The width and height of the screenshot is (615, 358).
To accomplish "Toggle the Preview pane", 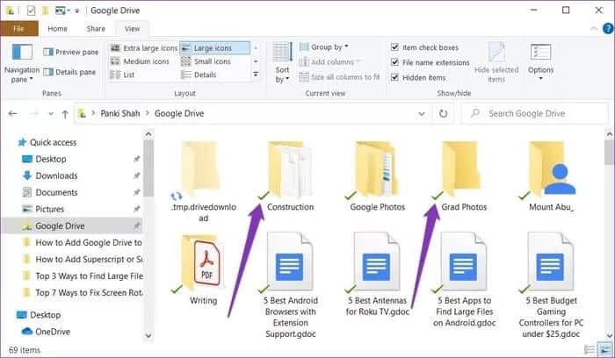I will click(71, 52).
